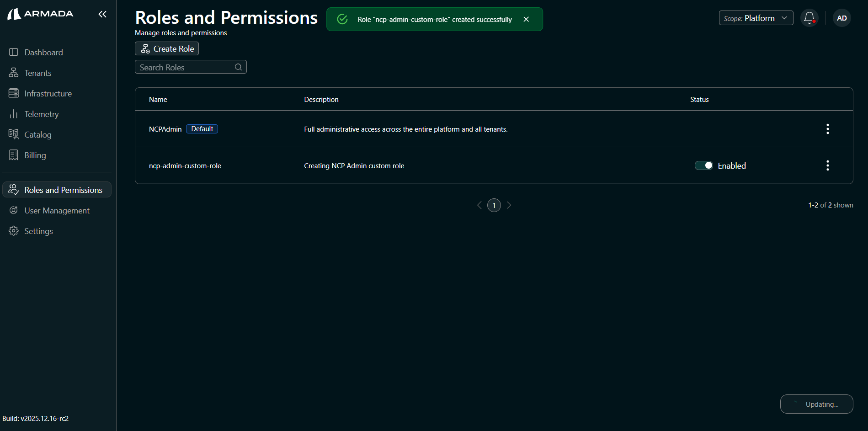This screenshot has height=431, width=868.
Task: Click the Default badge next to NCPAdmin
Action: (202, 129)
